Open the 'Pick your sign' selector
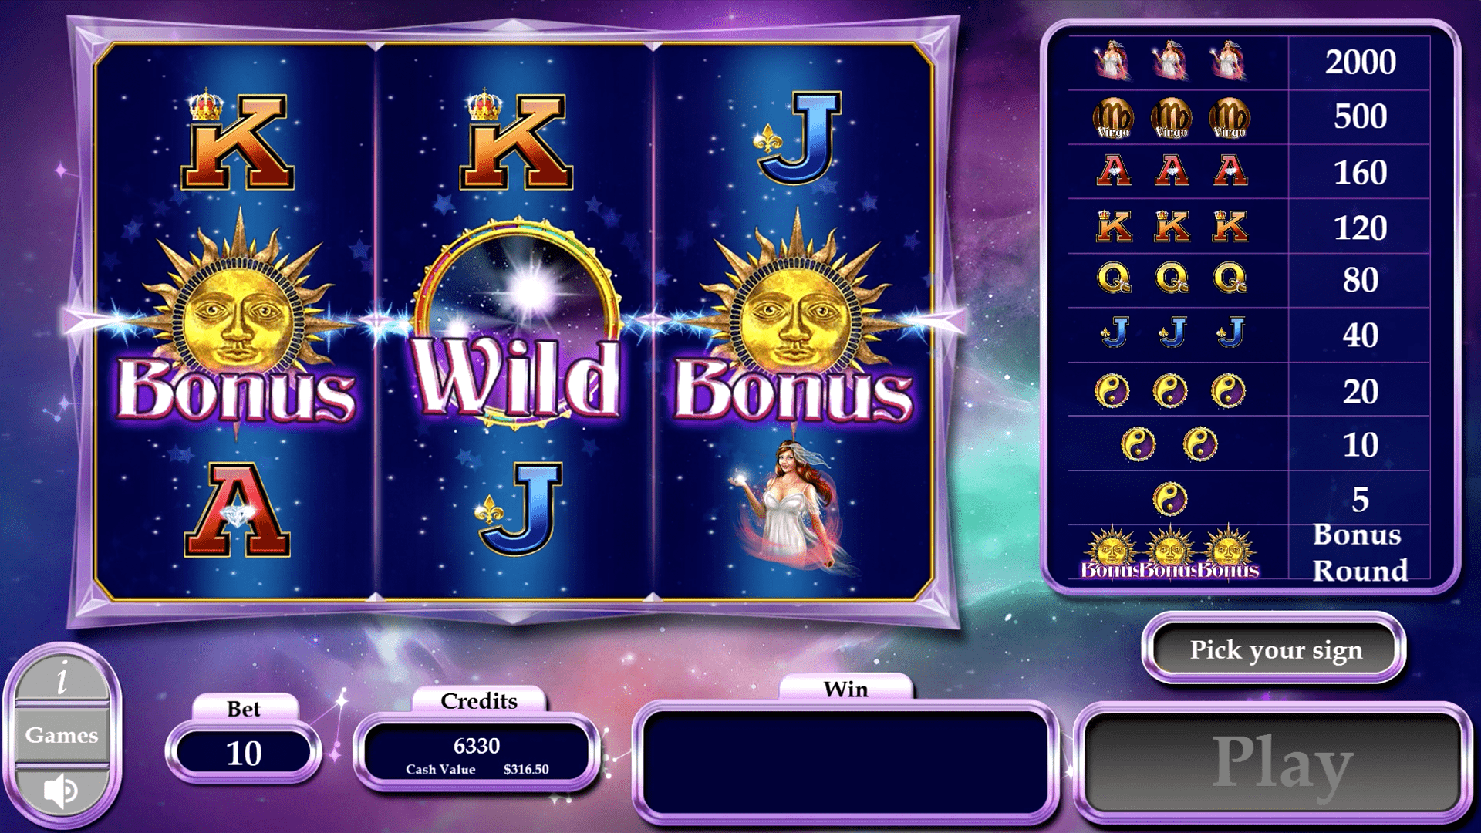This screenshot has width=1481, height=833. point(1275,649)
